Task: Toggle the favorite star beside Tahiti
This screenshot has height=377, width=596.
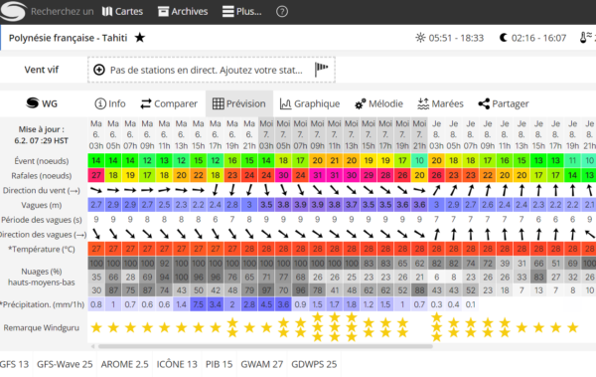Action: pyautogui.click(x=140, y=38)
